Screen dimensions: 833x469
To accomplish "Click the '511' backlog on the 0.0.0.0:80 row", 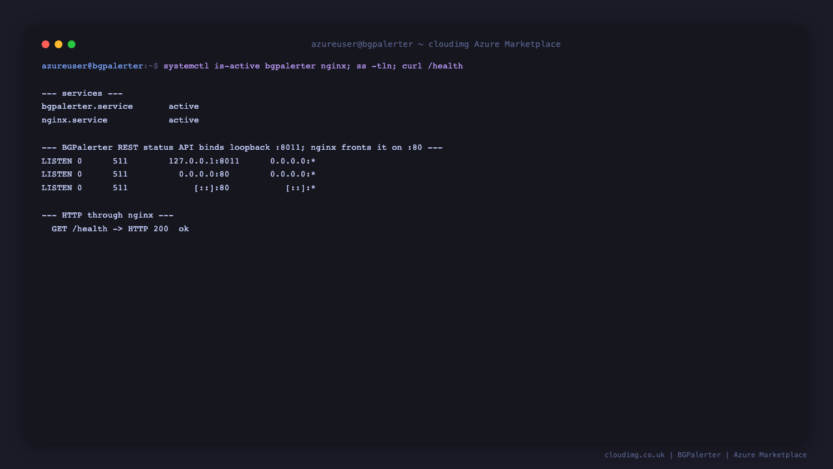I will pos(120,175).
